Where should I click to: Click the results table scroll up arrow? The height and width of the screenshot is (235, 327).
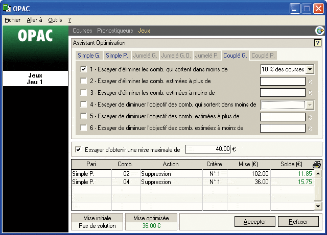pos(318,173)
